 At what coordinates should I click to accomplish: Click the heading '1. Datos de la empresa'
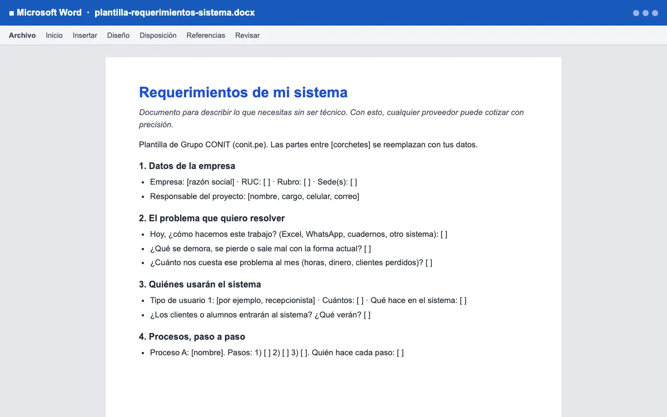pos(187,166)
